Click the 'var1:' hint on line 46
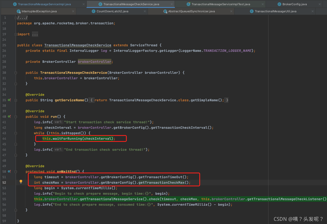Screen dimensions: 327x224 pos(59,149)
